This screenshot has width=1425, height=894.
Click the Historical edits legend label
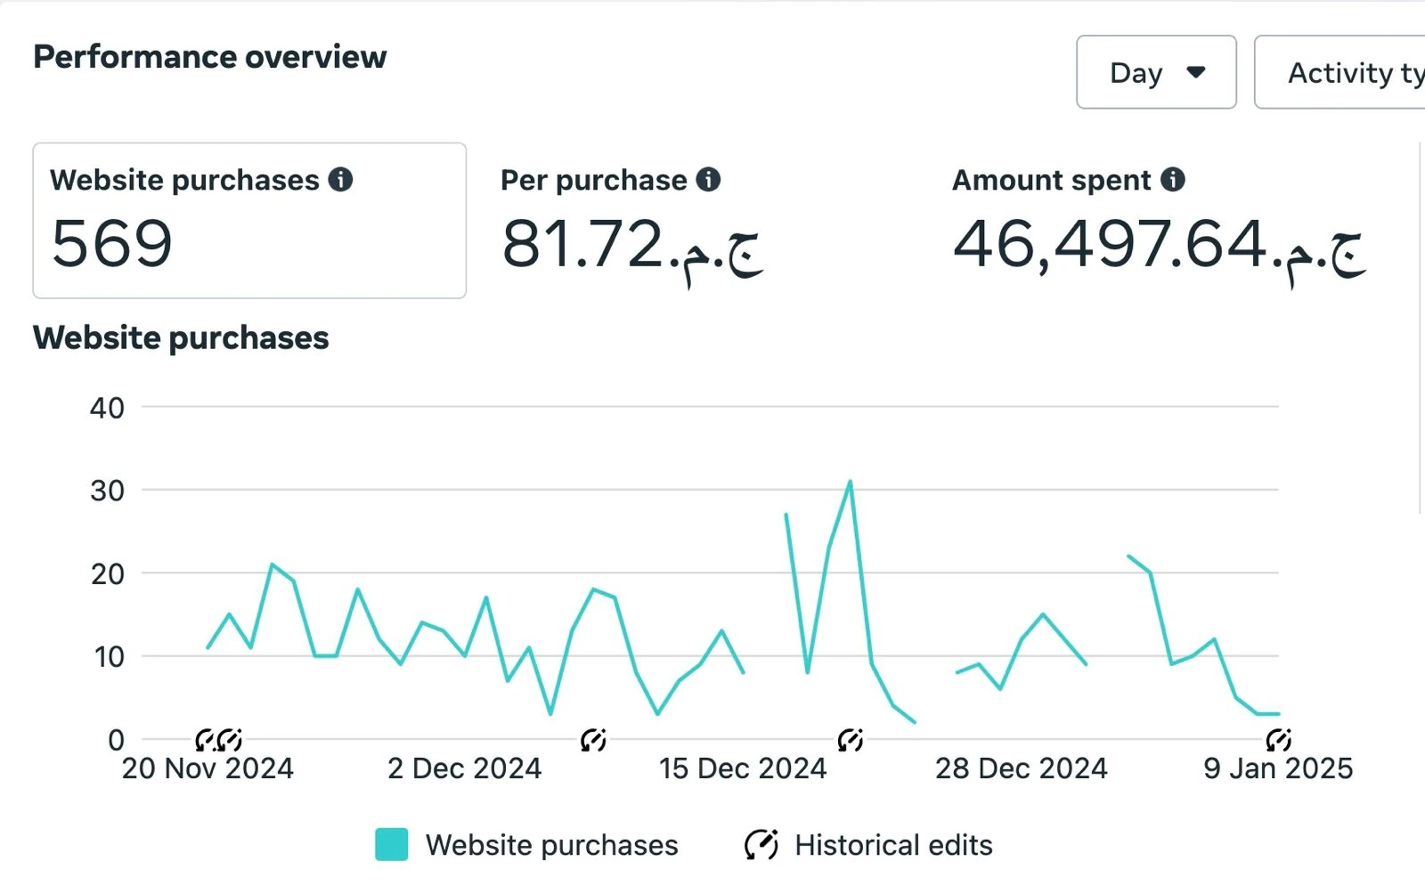click(893, 845)
